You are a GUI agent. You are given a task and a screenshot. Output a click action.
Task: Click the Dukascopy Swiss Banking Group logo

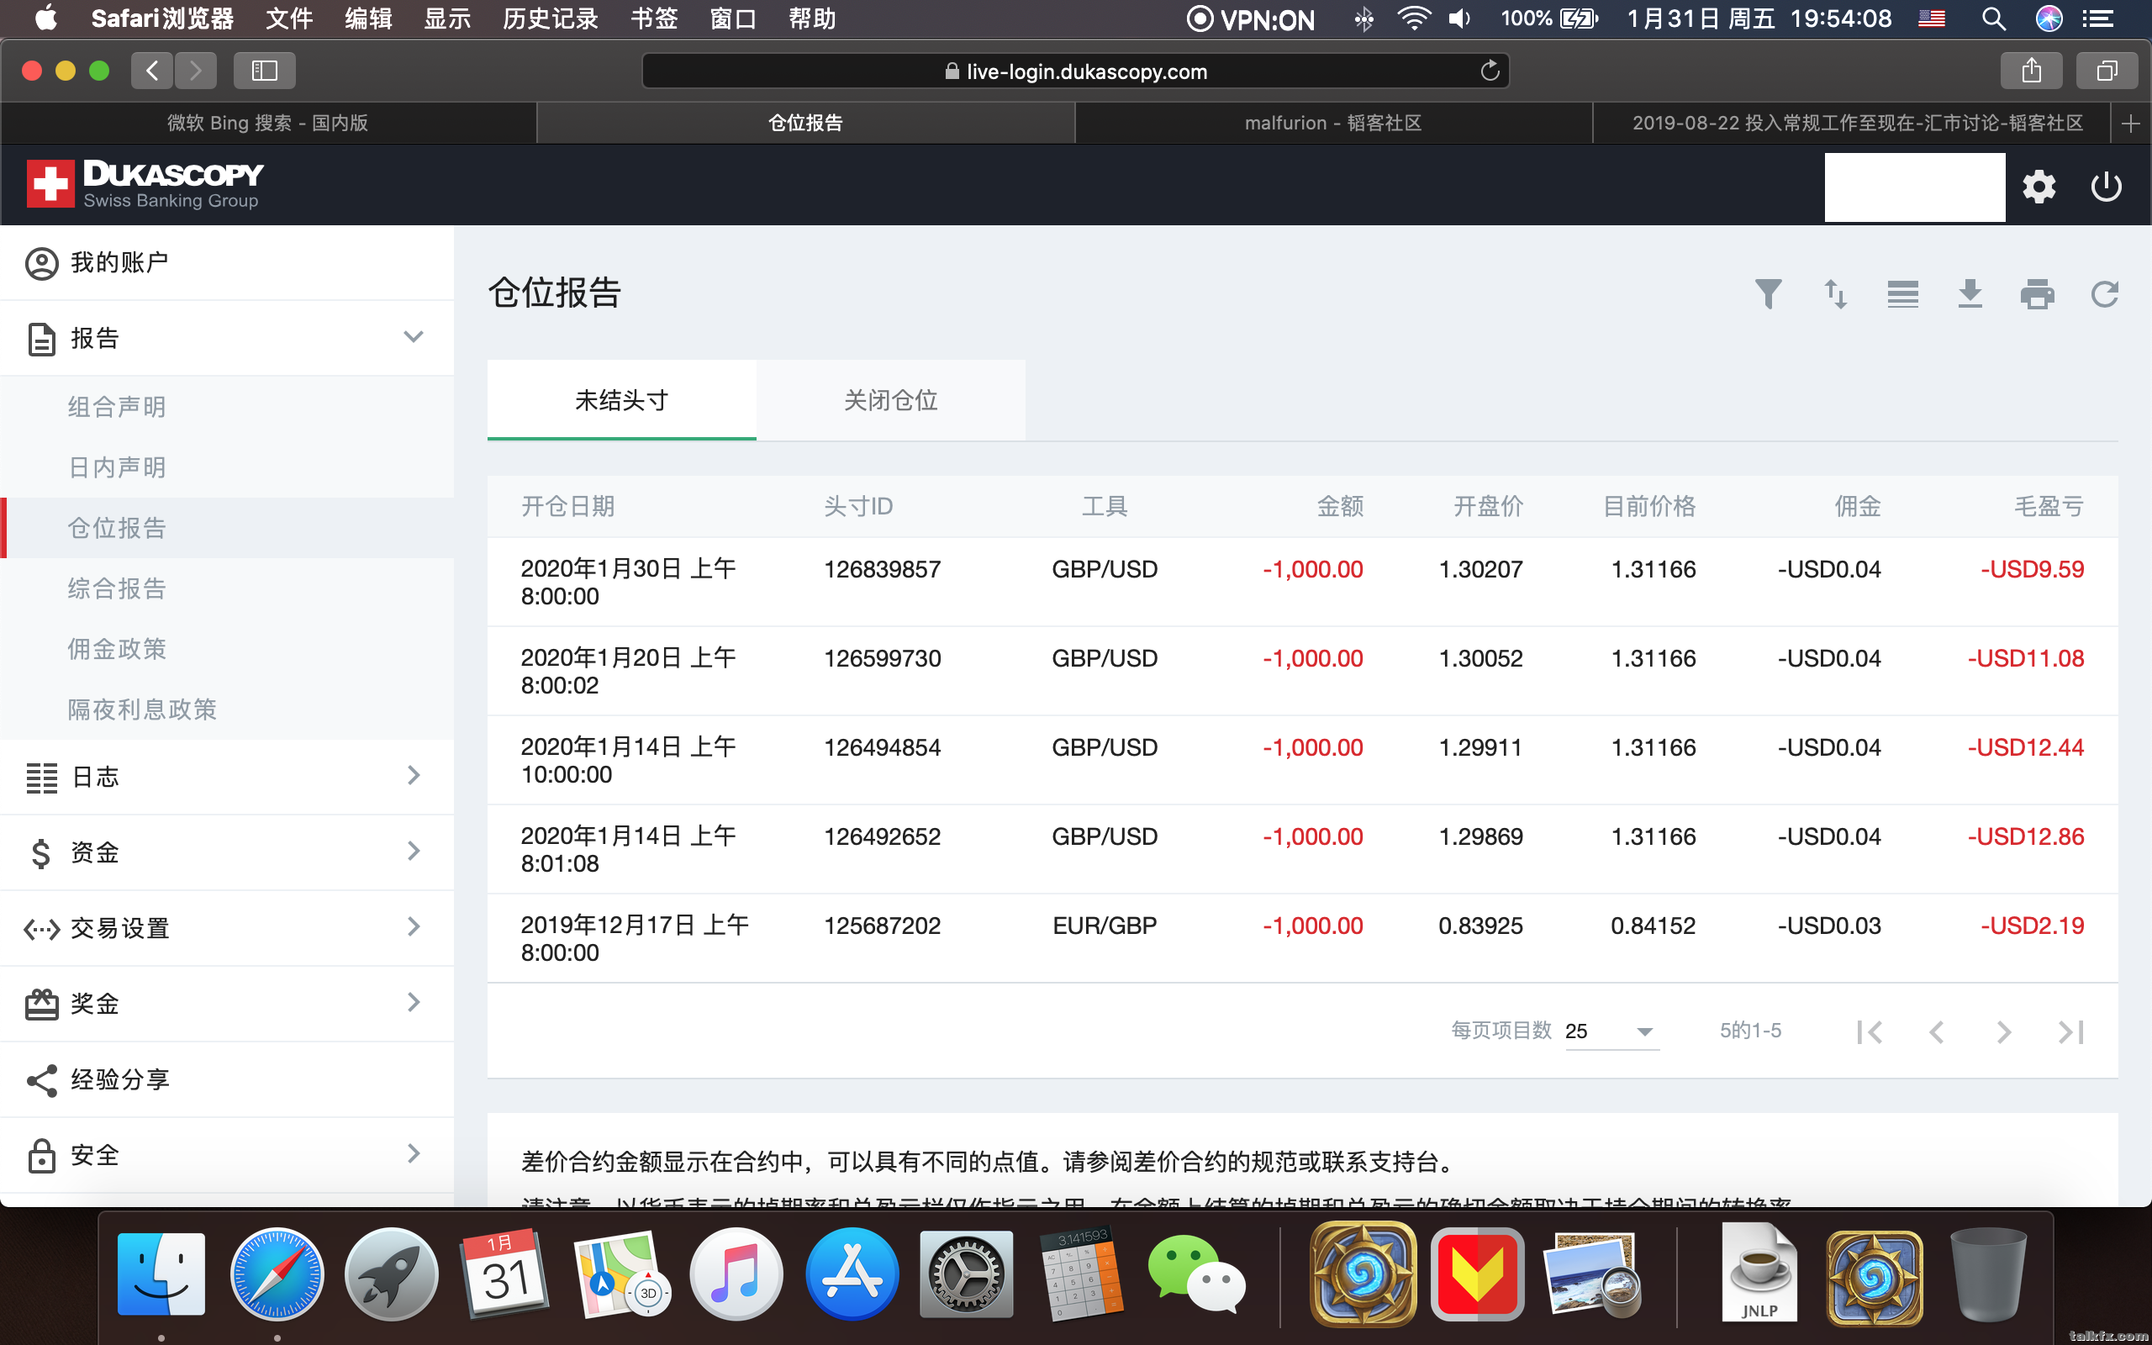tap(145, 184)
